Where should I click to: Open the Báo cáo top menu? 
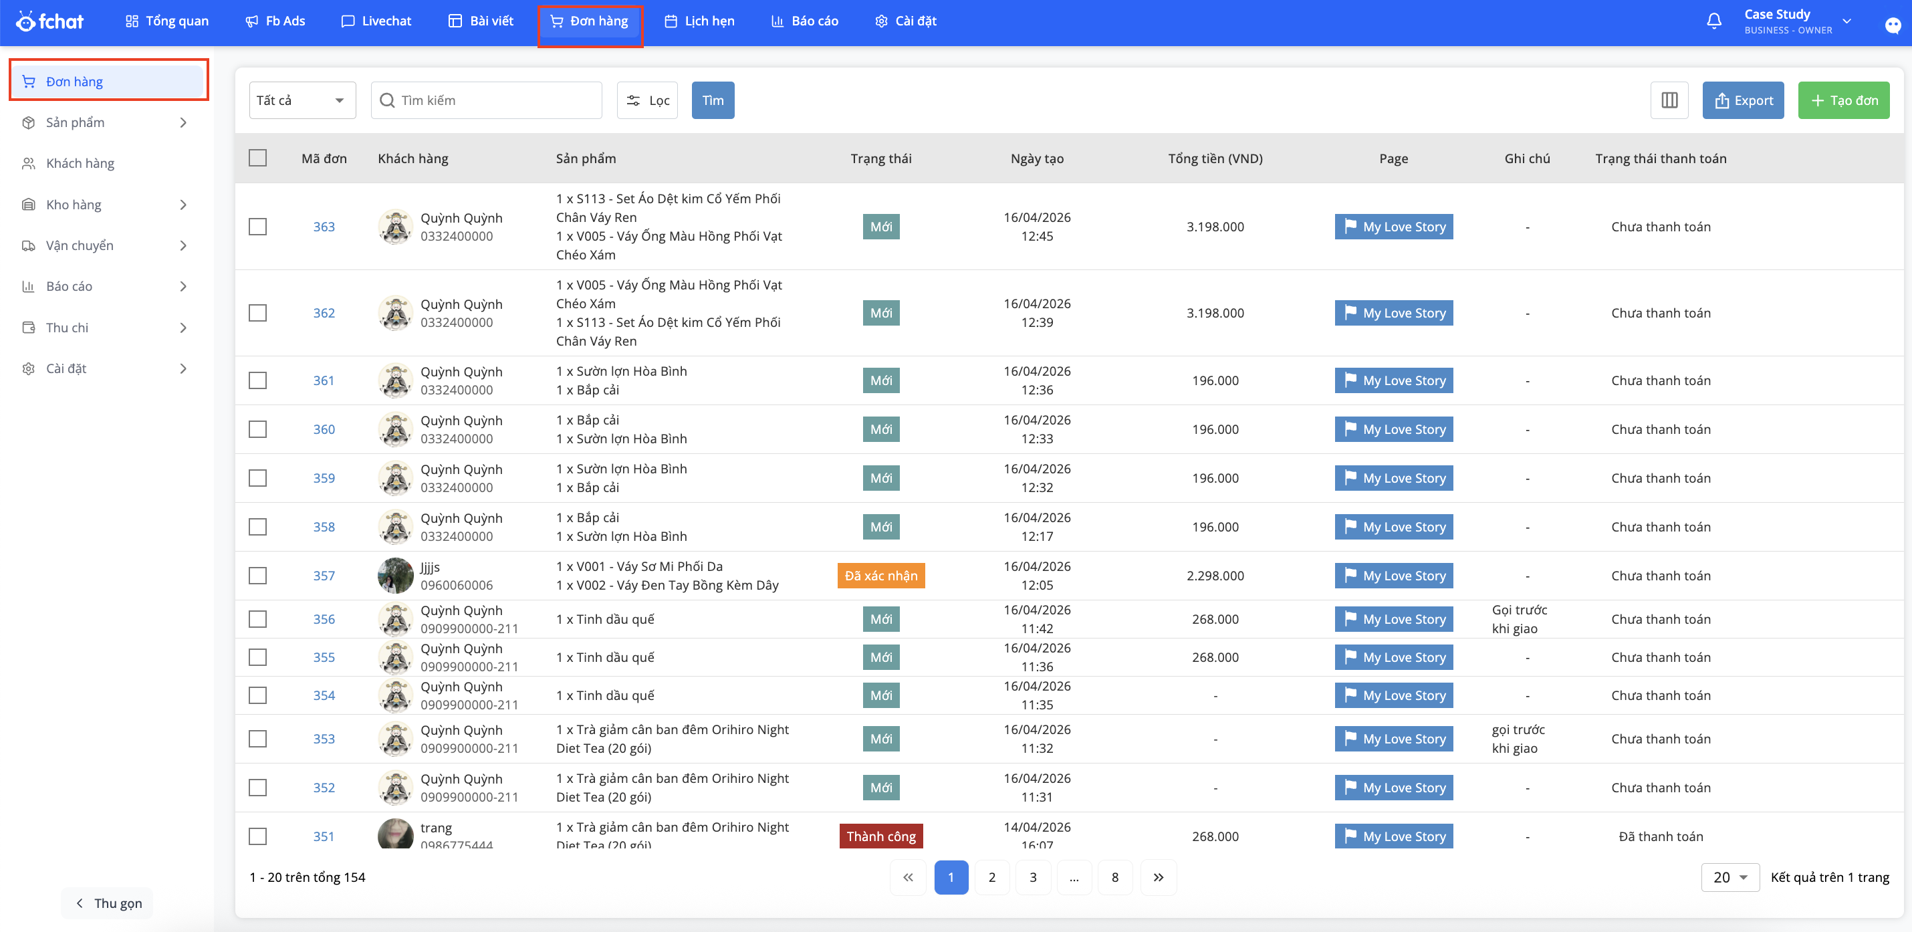click(805, 21)
